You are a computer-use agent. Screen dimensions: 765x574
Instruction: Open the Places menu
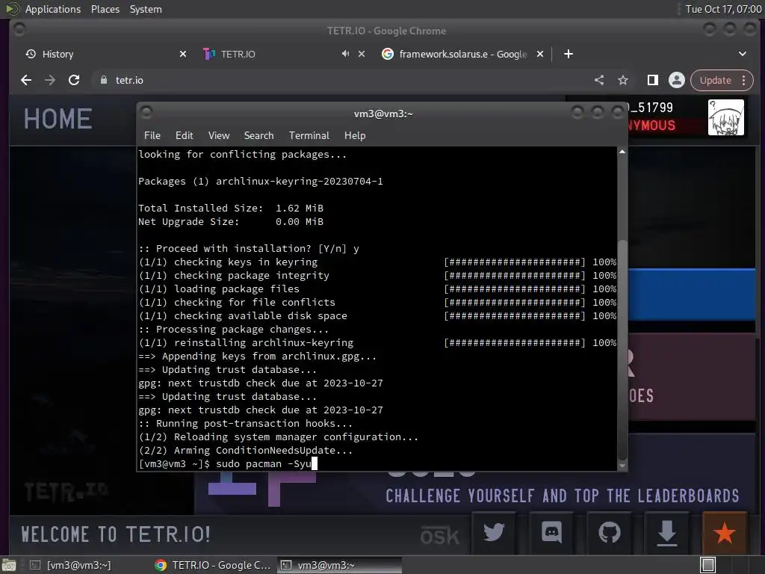pos(105,9)
